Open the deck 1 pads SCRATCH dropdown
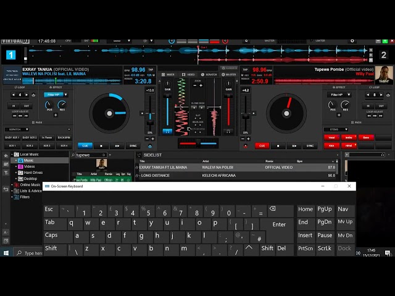This screenshot has width=395, height=296. [17, 129]
